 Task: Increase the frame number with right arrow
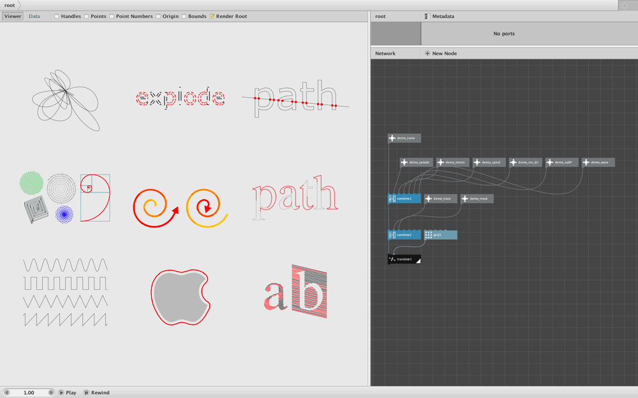(x=51, y=392)
